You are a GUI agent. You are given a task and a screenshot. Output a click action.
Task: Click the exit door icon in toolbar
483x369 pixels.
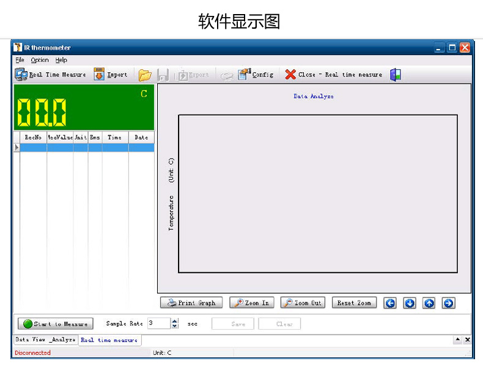[x=396, y=75]
